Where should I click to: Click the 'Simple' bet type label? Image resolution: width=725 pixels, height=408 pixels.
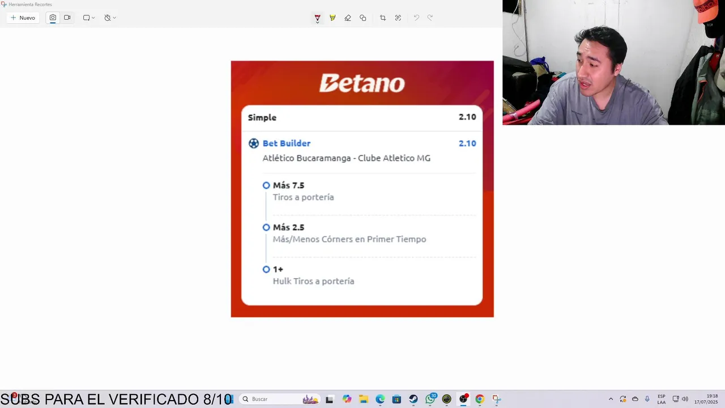pos(262,117)
